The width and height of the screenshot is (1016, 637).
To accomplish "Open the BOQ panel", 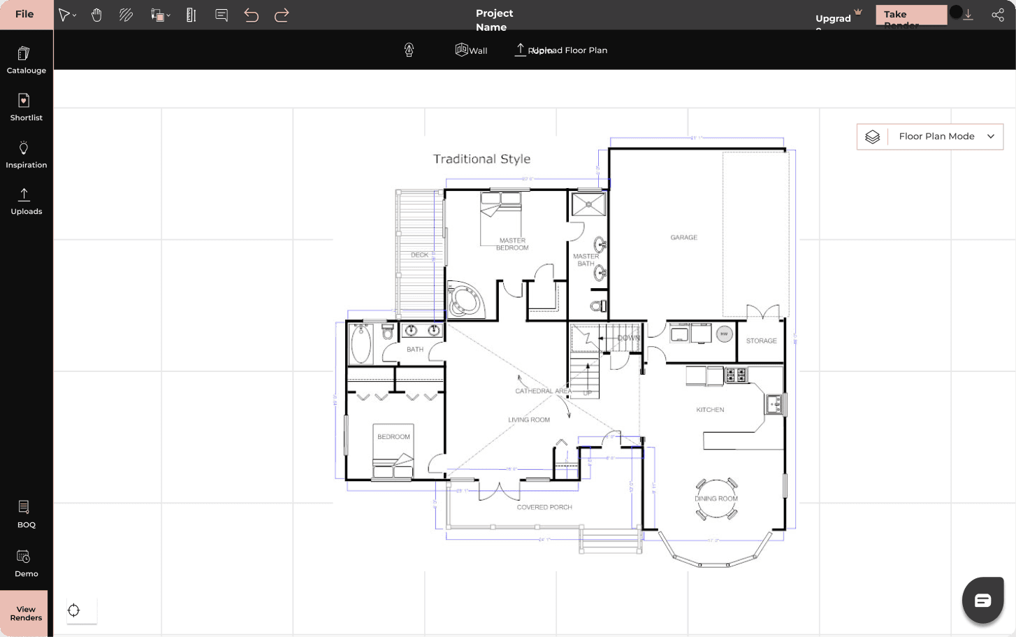I will [27, 515].
